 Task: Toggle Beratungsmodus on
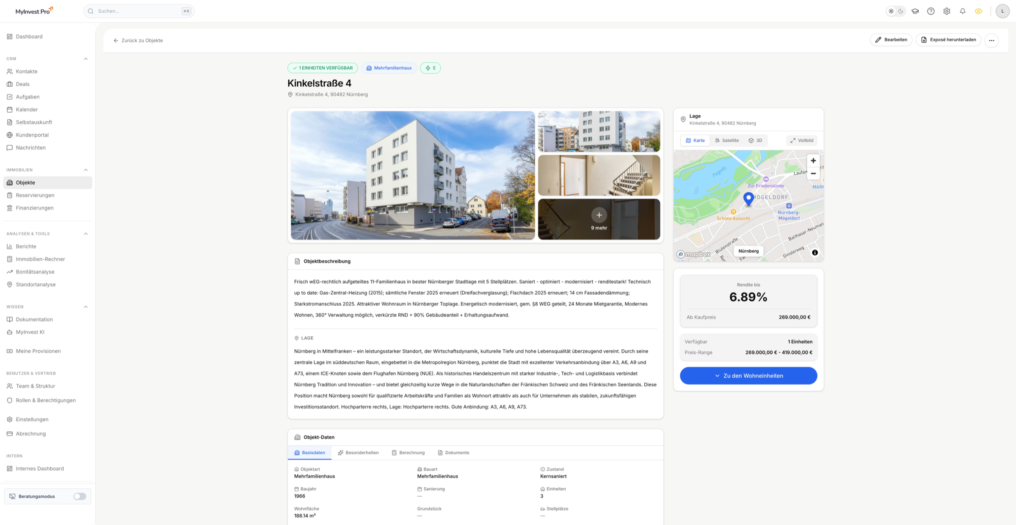[x=79, y=496]
